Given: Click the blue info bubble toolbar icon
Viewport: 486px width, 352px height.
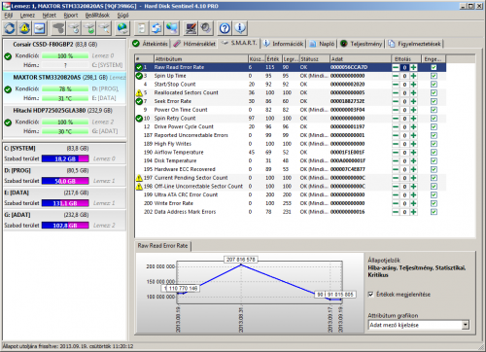Looking at the screenshot, I should [x=240, y=28].
